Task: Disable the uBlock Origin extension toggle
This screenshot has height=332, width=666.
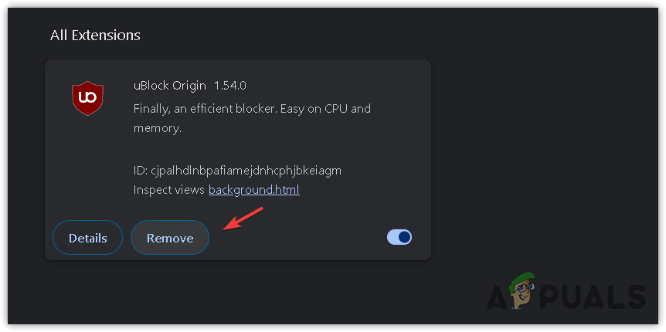Action: pos(399,237)
